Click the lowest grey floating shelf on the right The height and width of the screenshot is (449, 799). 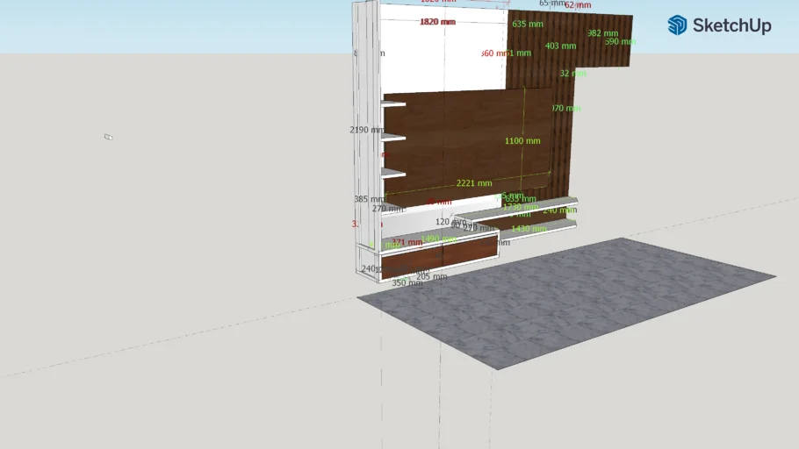(x=537, y=230)
